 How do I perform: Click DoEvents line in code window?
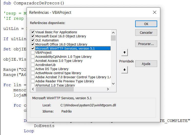44,126
